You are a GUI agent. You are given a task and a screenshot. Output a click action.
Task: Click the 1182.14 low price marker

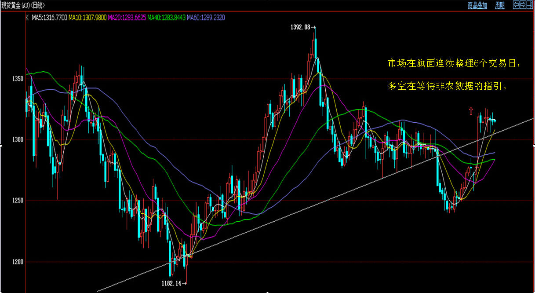point(172,284)
